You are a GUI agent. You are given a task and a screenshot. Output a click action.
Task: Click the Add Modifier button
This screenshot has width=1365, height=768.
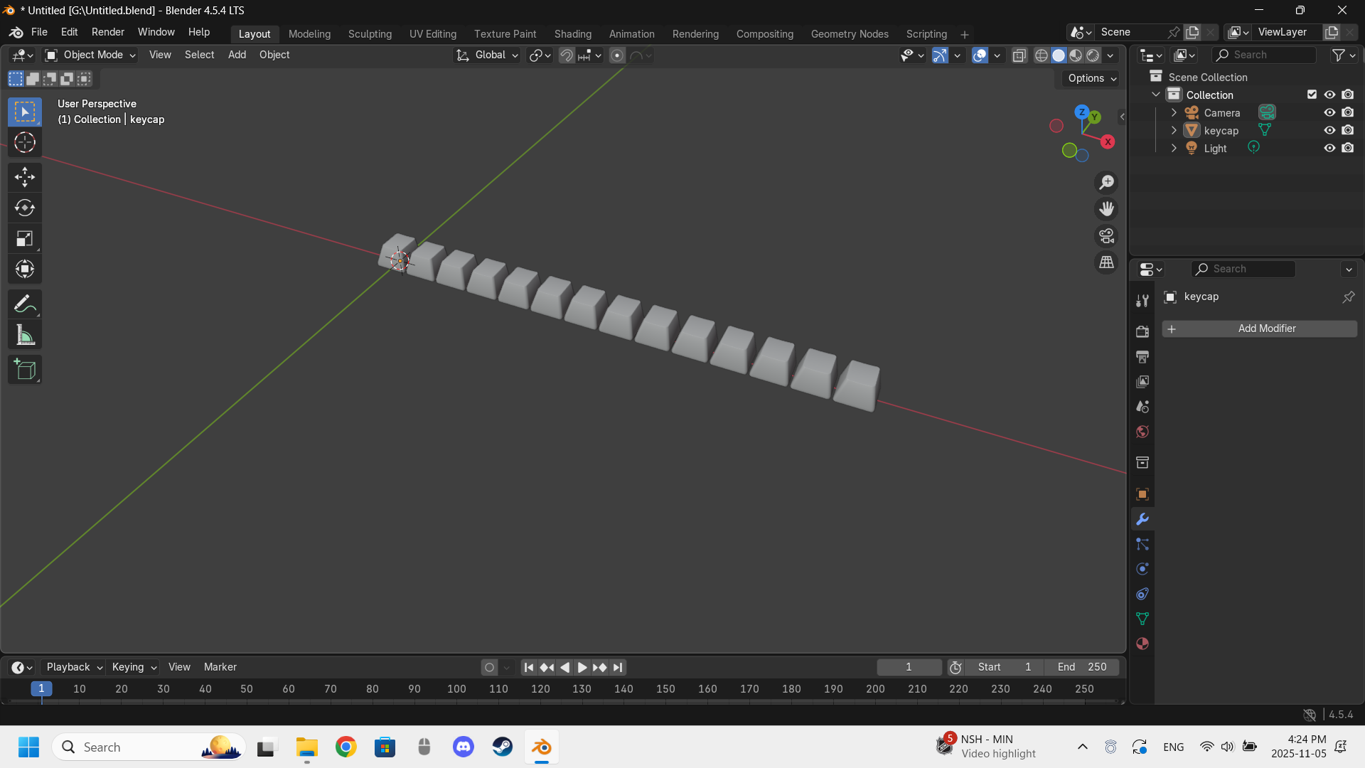[x=1259, y=329]
